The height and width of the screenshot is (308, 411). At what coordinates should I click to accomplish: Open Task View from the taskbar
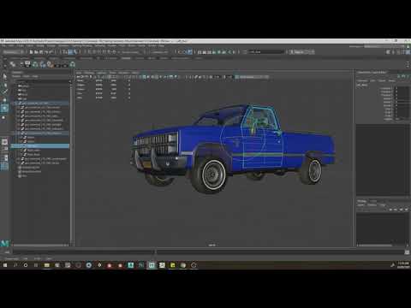[x=36, y=265]
